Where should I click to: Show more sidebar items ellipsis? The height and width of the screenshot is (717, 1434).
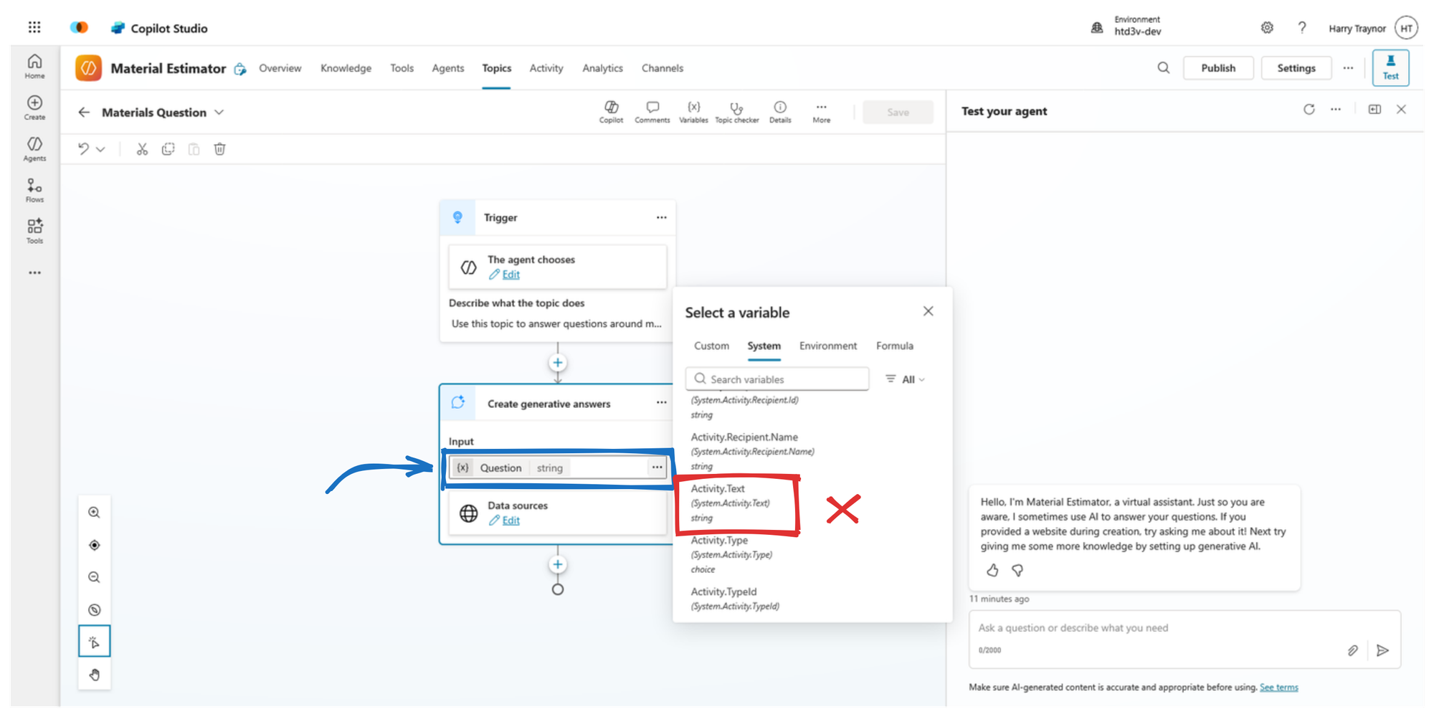pyautogui.click(x=34, y=273)
